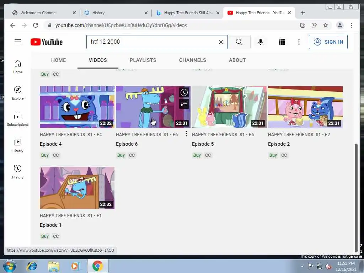Viewport: 364px width, 273px height.
Task: Open the ABOUT tab
Action: click(237, 60)
